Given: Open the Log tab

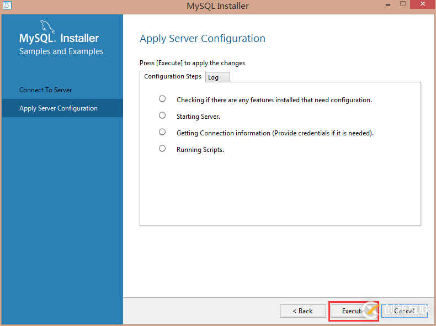Looking at the screenshot, I should click(217, 77).
